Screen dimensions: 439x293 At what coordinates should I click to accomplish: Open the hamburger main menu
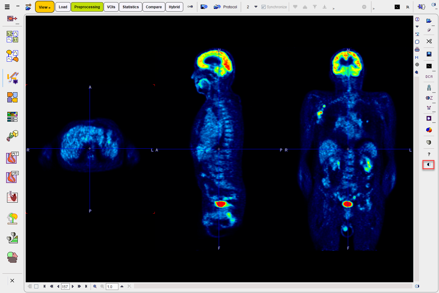7,7
